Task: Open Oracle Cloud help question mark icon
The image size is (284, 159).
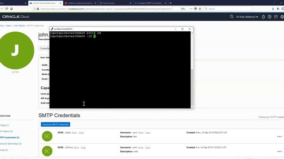Action: 269,17
